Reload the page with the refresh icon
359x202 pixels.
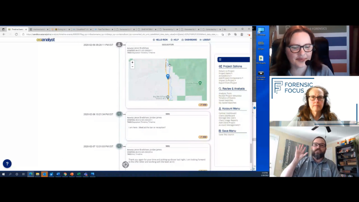tap(16, 34)
